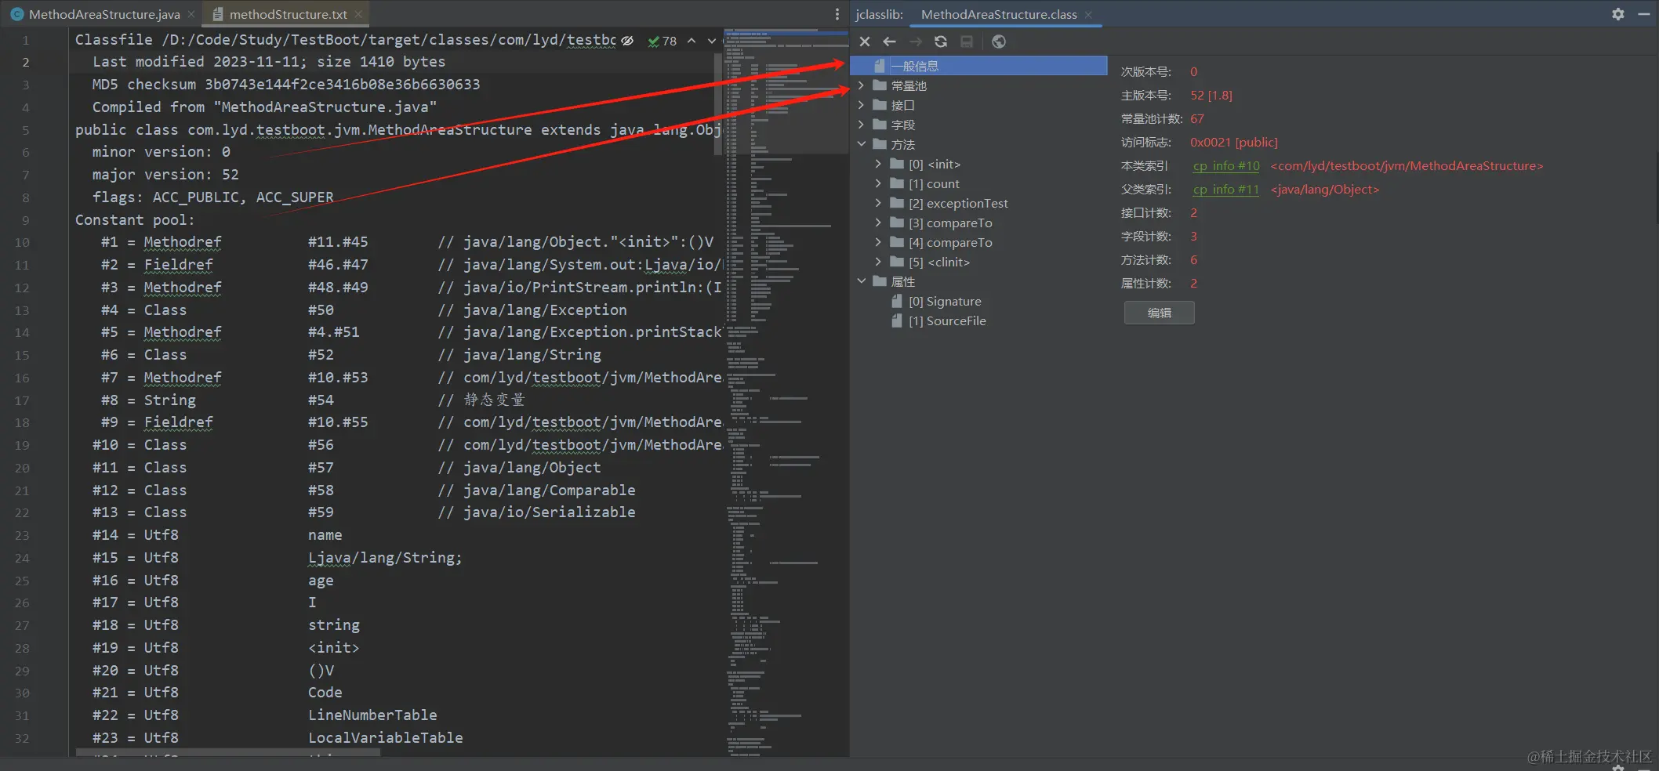Click the save disk icon in jclasslib toolbar

[x=967, y=42]
